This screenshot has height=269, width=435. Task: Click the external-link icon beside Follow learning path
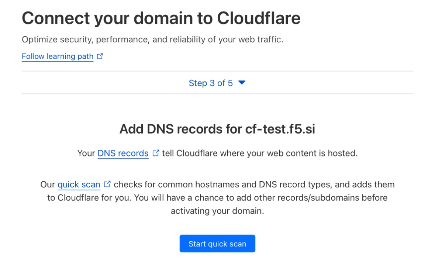click(x=100, y=56)
